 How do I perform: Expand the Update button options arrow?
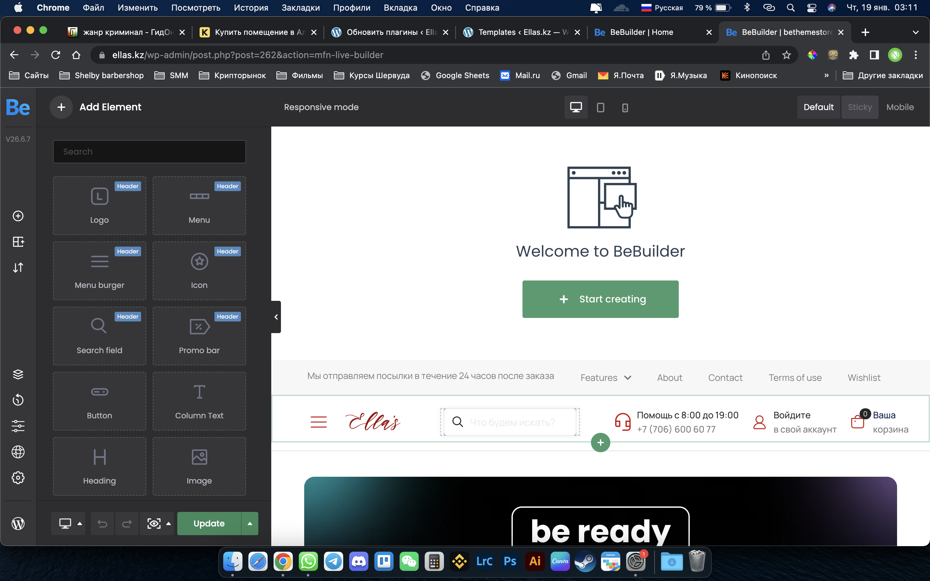[x=250, y=523]
